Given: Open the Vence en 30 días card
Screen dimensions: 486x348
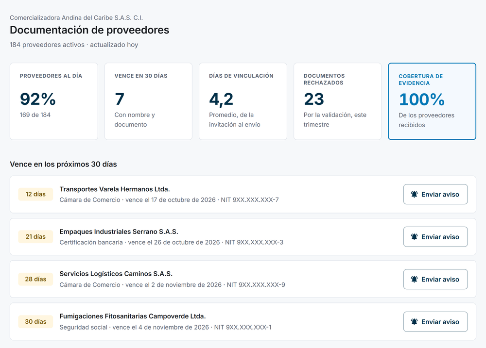Looking at the screenshot, I should pyautogui.click(x=148, y=101).
